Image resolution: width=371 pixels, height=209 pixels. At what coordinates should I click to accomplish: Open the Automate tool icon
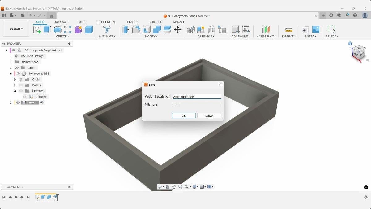pyautogui.click(x=107, y=29)
